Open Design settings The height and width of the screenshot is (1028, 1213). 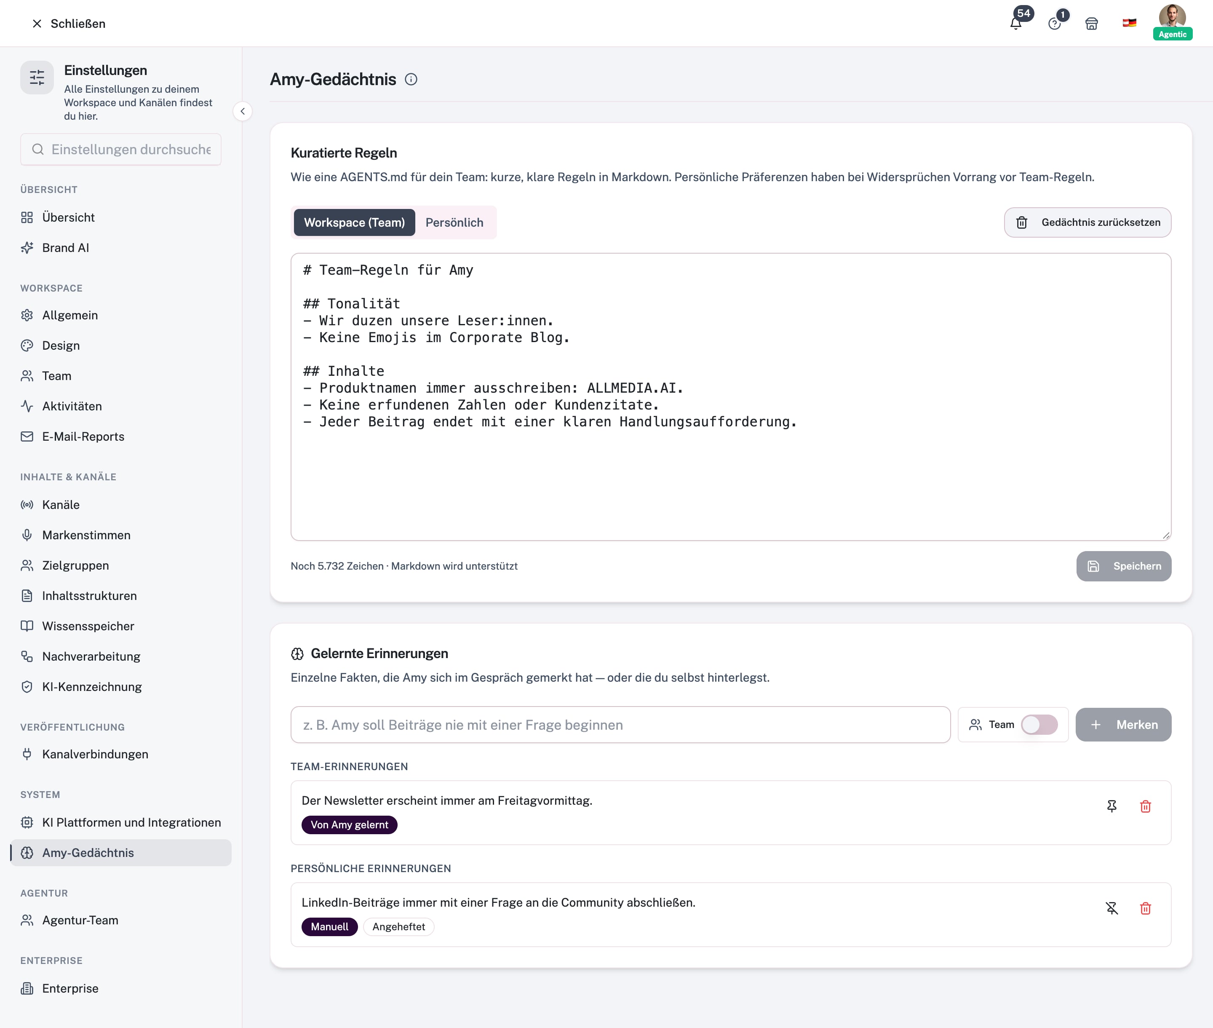(x=120, y=345)
